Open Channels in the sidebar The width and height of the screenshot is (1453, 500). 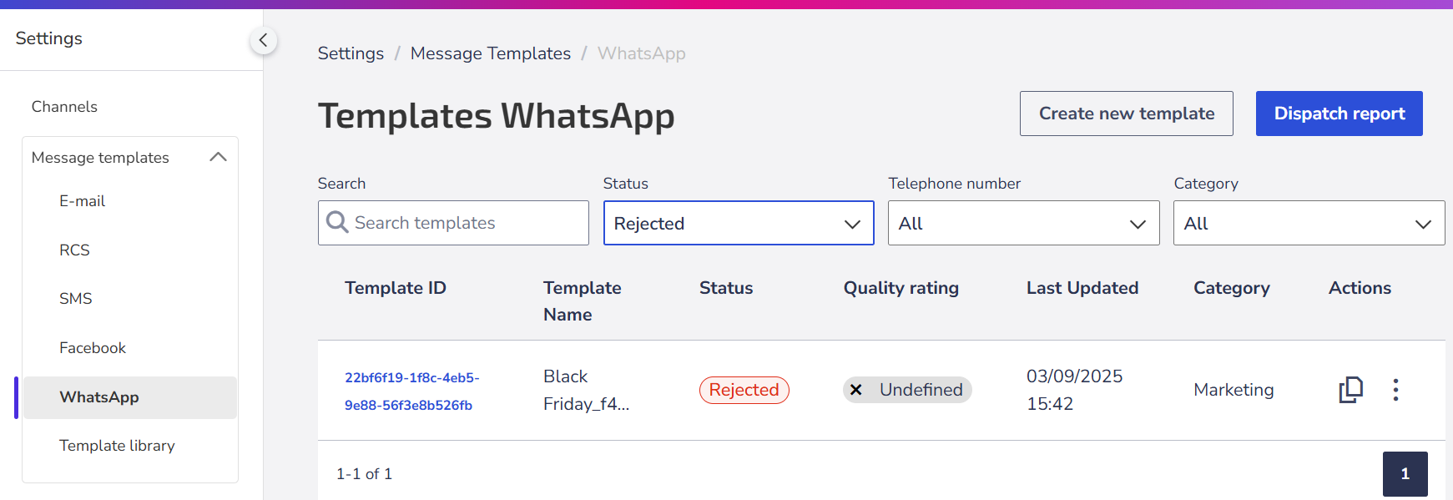[64, 107]
